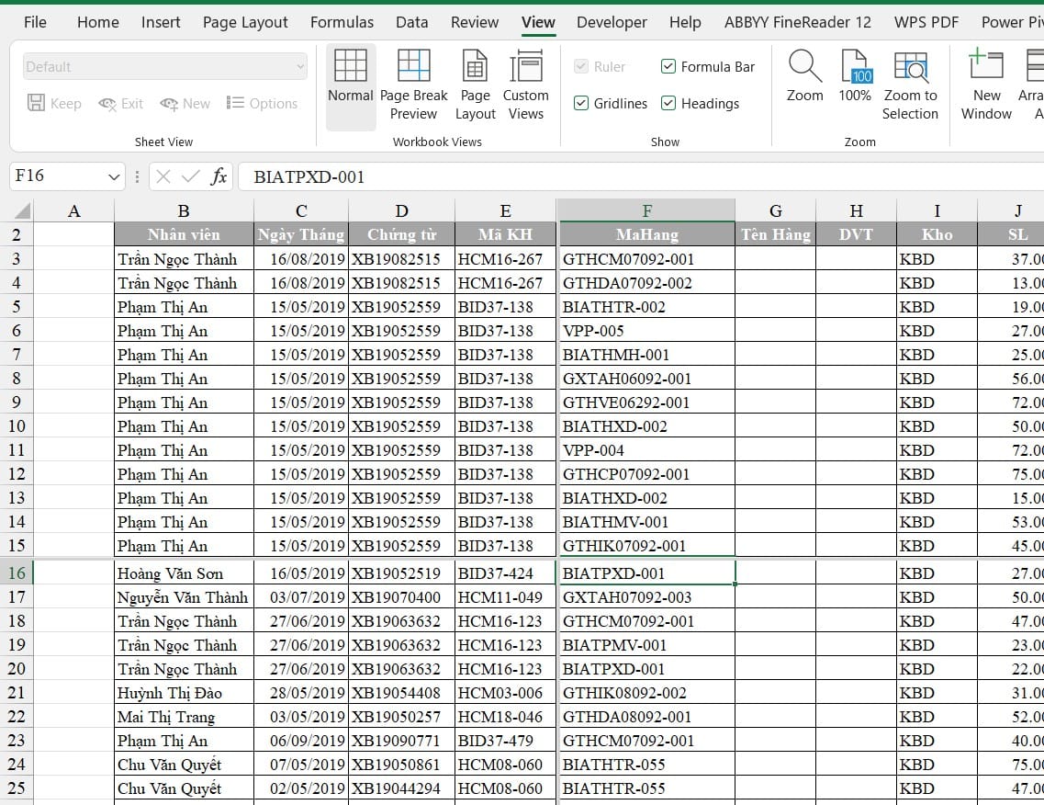Image resolution: width=1044 pixels, height=805 pixels.
Task: Expand the Name Box dropdown
Action: (115, 176)
